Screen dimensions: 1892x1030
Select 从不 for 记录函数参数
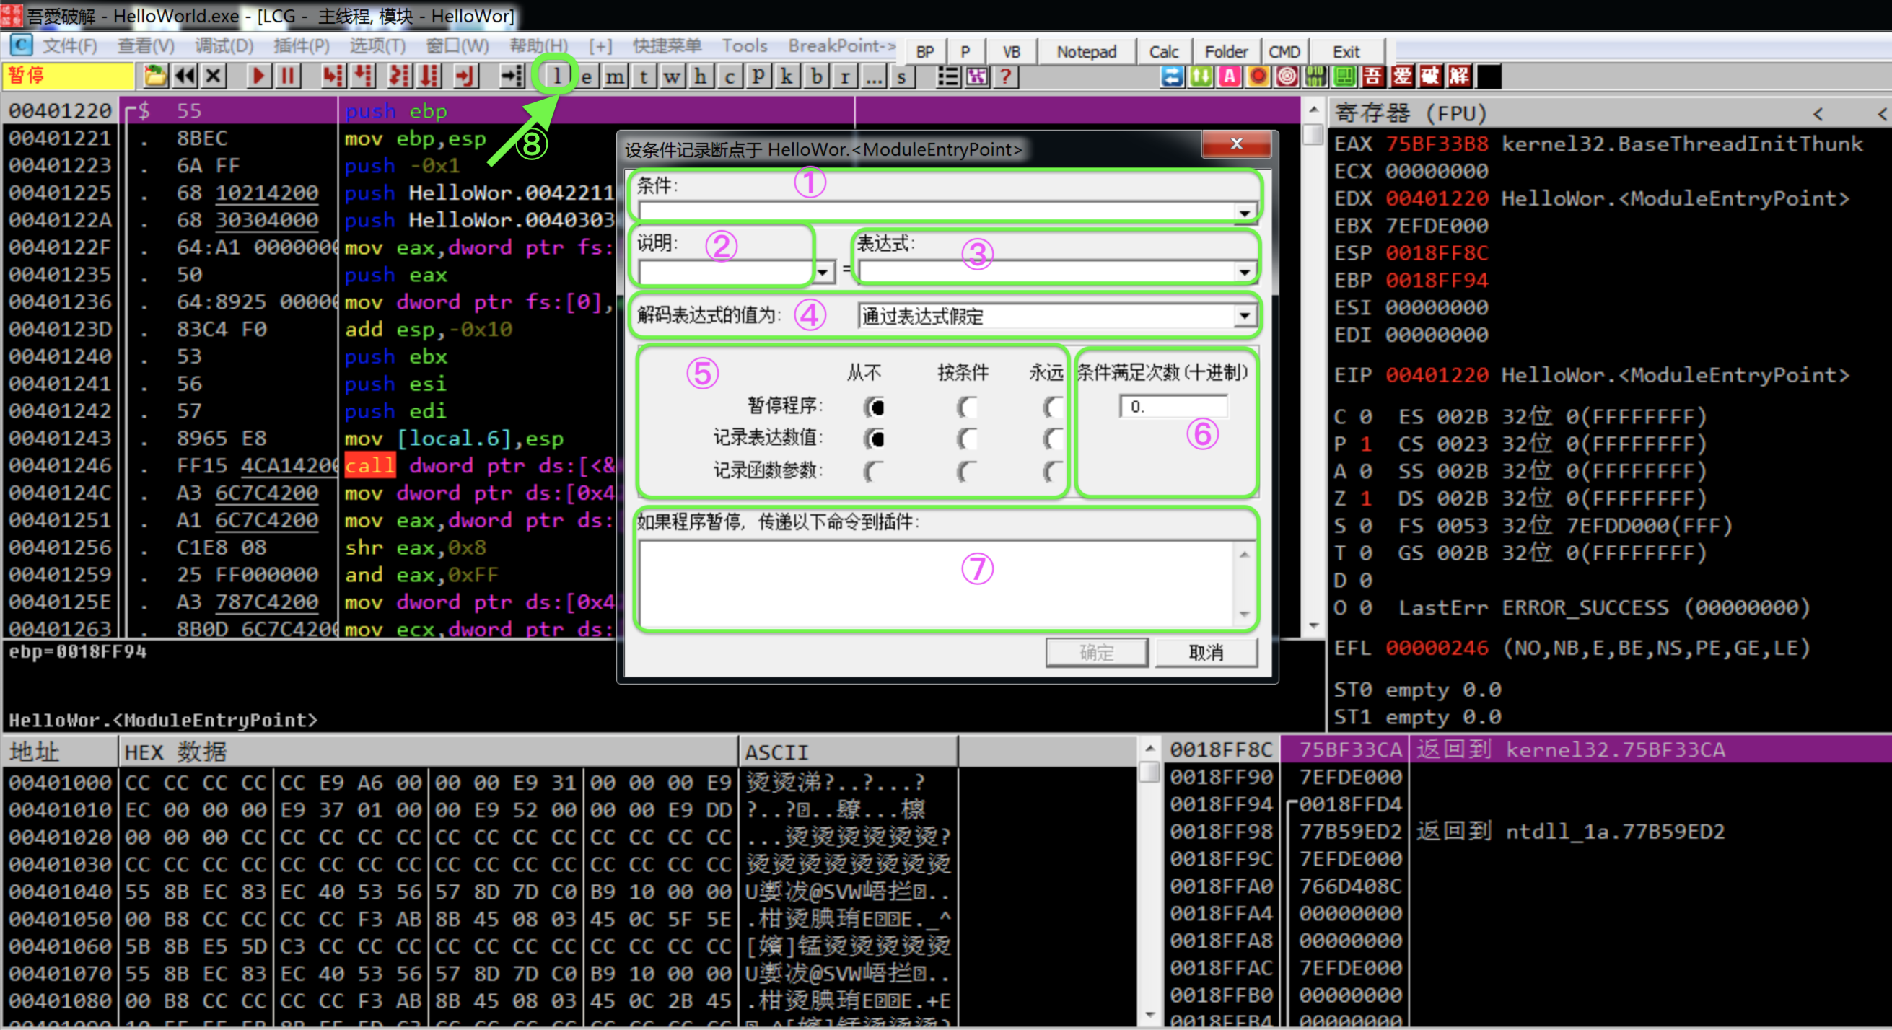[873, 470]
